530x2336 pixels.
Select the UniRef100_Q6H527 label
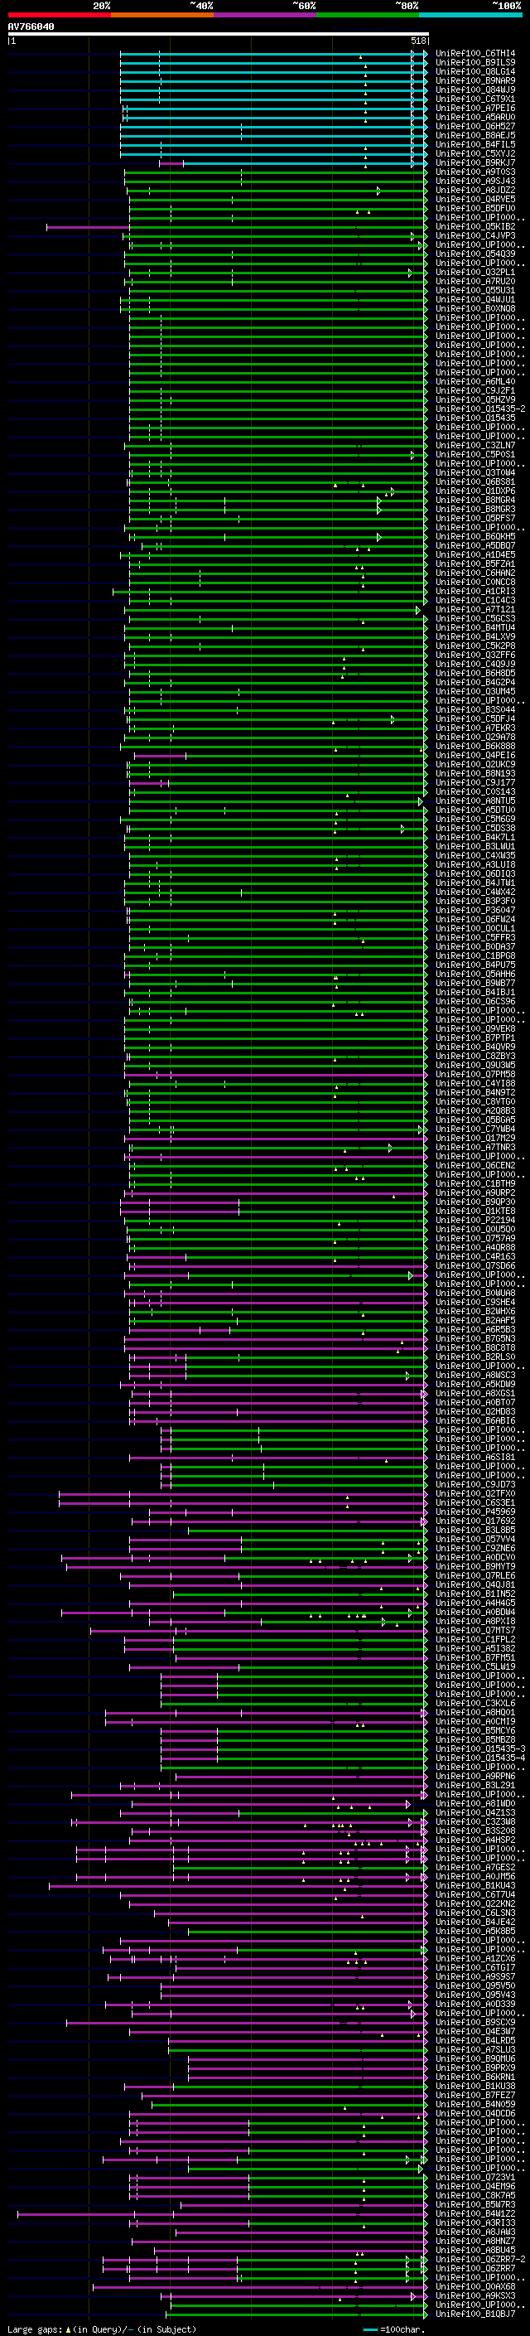tap(475, 126)
